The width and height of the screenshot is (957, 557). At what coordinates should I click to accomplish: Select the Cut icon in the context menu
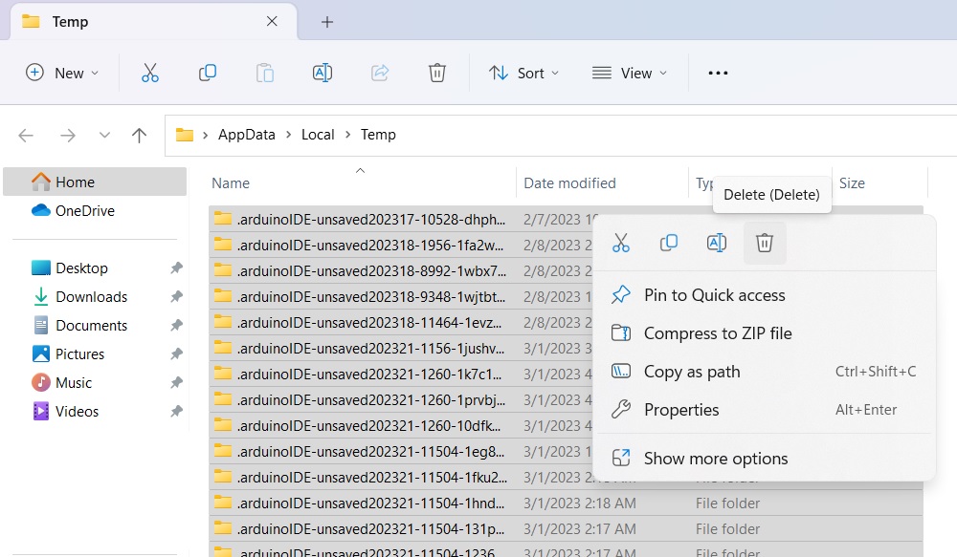tap(621, 242)
